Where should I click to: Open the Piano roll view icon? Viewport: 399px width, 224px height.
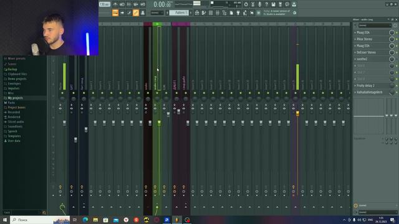[204, 12]
